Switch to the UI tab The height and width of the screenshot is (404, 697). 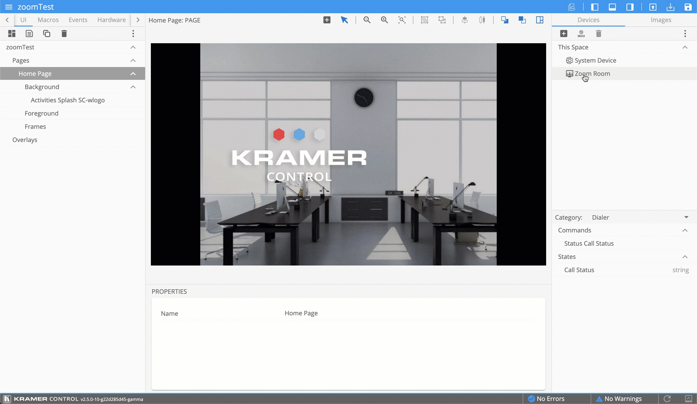[x=23, y=20]
